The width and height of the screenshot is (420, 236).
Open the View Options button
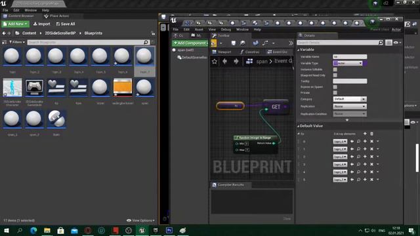140,220
